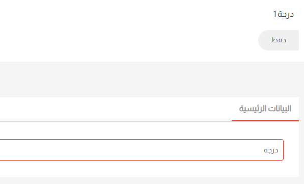Click the red underline beneath البيانات الرئيسية
Viewport: 304px width, 184px height.
click(265, 121)
